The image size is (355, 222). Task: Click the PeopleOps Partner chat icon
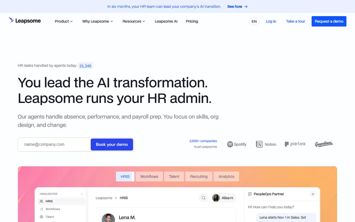pyautogui.click(x=250, y=194)
